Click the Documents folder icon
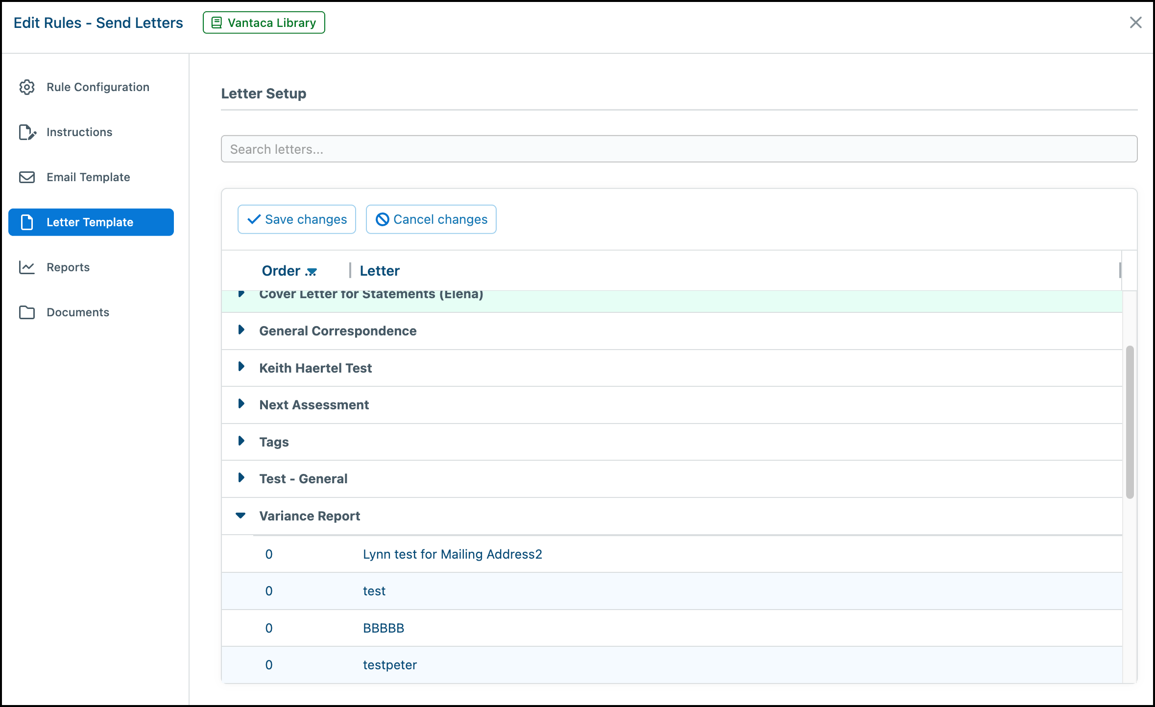The image size is (1155, 707). pyautogui.click(x=27, y=312)
